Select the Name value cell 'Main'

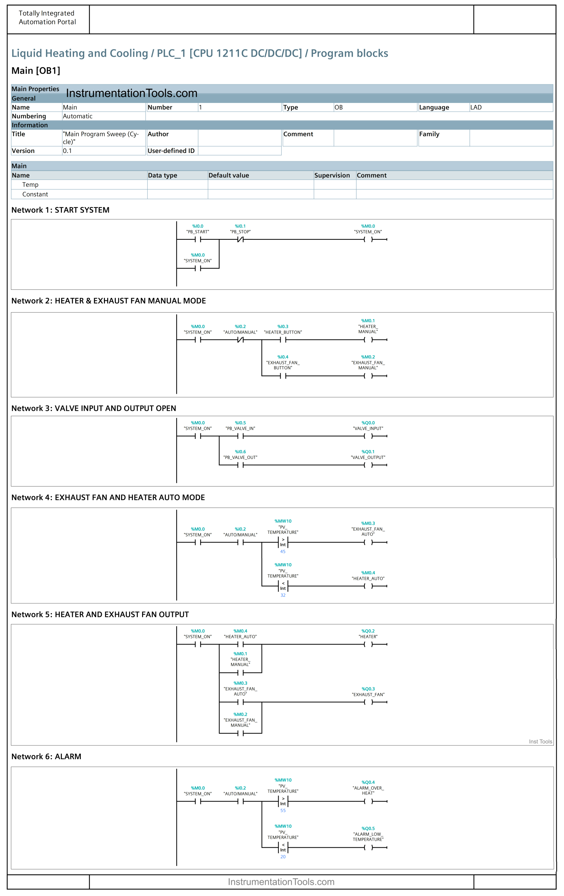[x=104, y=107]
